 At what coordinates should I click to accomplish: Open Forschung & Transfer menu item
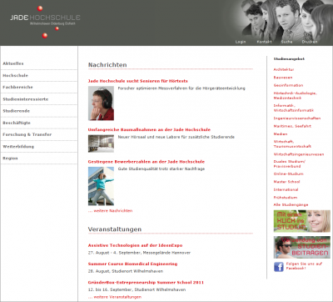27,134
